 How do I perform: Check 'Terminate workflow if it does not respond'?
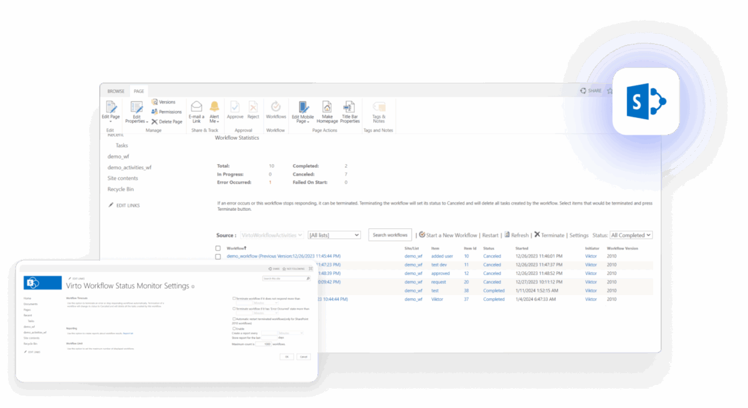pyautogui.click(x=234, y=298)
